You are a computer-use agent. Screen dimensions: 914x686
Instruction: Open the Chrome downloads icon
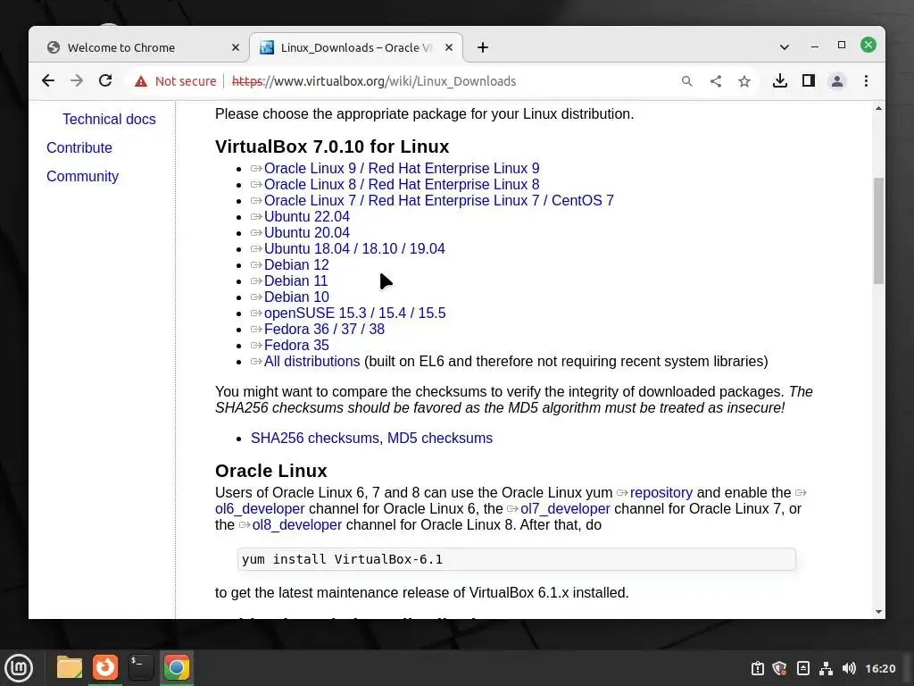(x=780, y=80)
